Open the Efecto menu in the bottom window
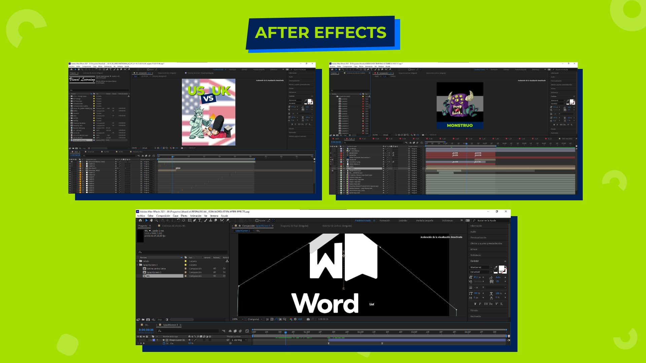 click(184, 216)
